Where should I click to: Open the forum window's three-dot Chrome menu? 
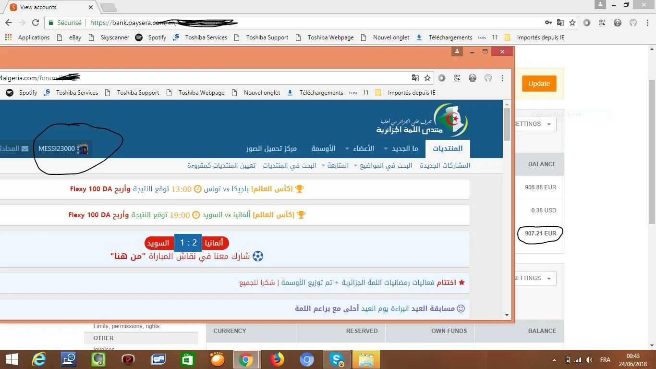tap(503, 78)
